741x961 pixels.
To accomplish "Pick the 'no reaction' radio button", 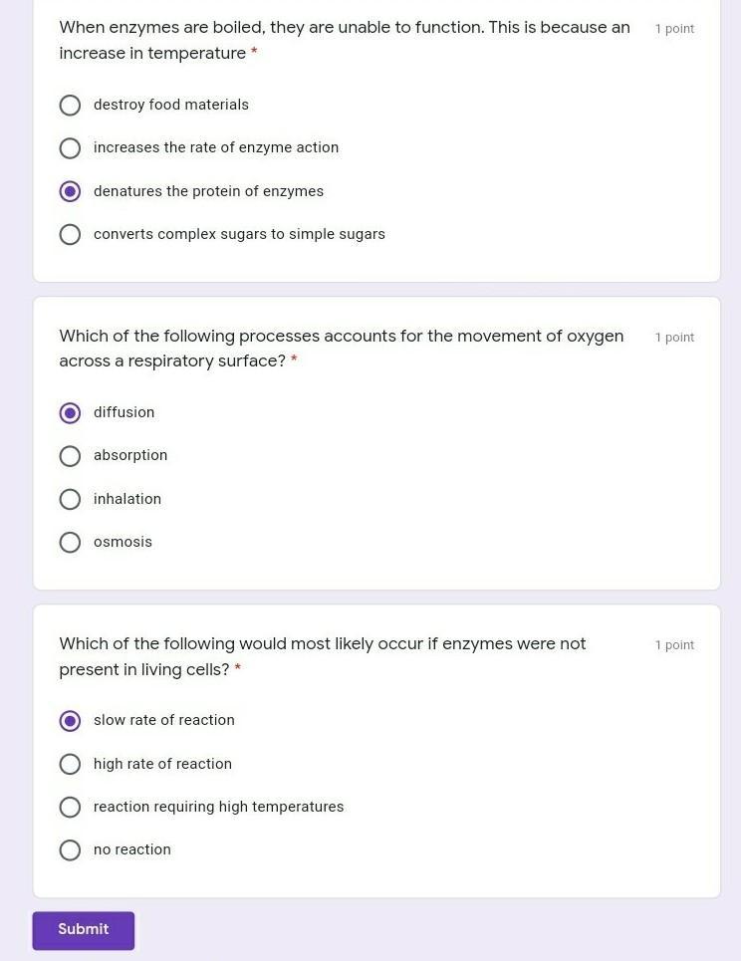I will (x=70, y=850).
